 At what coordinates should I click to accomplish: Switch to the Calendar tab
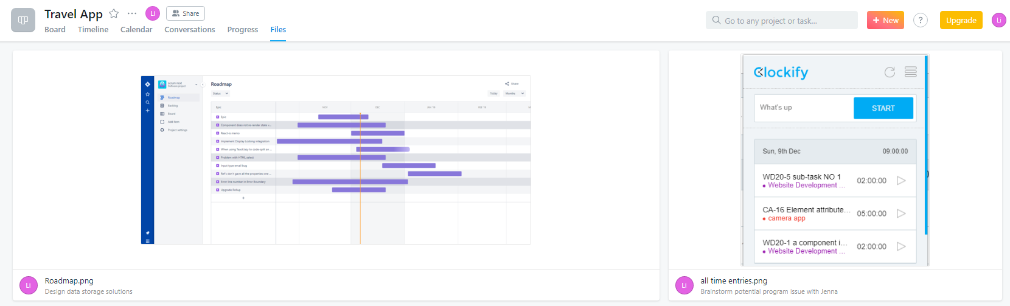pyautogui.click(x=136, y=29)
